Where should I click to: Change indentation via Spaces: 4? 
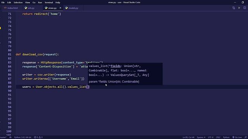click(201, 137)
